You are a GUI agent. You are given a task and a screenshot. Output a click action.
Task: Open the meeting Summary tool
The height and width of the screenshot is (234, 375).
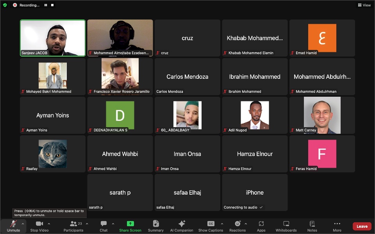click(156, 226)
